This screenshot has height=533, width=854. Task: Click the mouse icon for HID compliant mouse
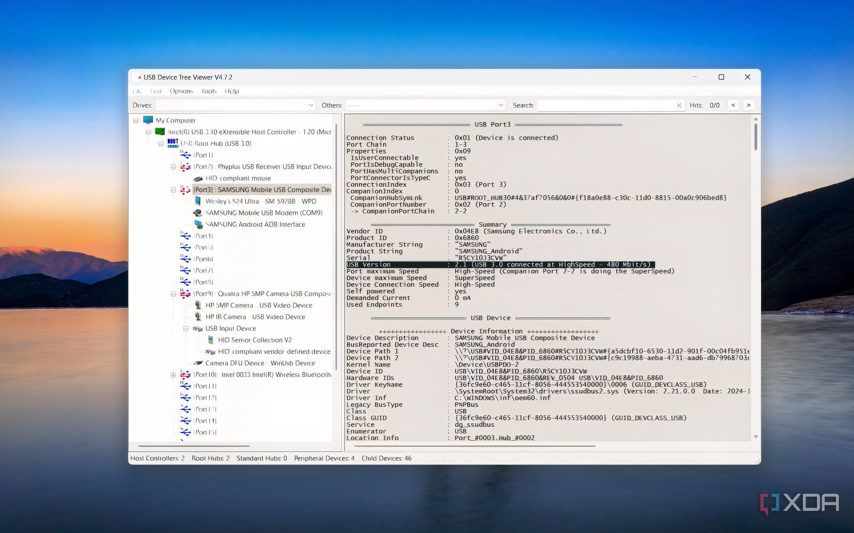198,178
